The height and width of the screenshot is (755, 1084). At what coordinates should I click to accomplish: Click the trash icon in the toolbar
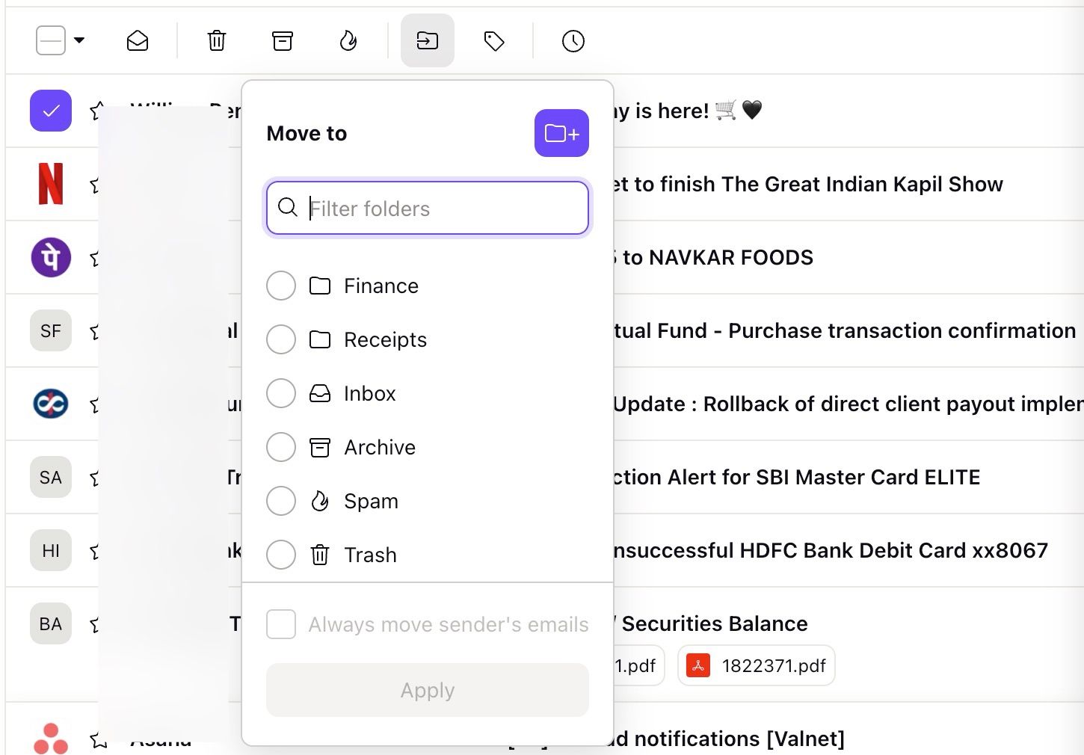[x=217, y=40]
